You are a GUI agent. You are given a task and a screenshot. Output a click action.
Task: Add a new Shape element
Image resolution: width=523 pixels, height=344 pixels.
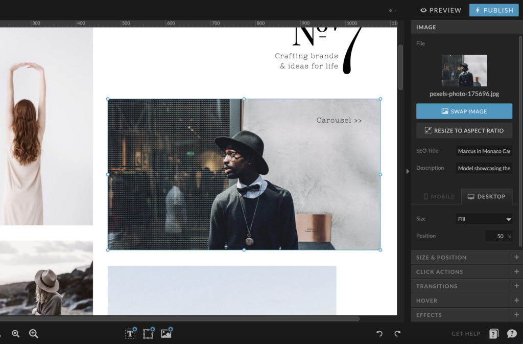(x=148, y=333)
